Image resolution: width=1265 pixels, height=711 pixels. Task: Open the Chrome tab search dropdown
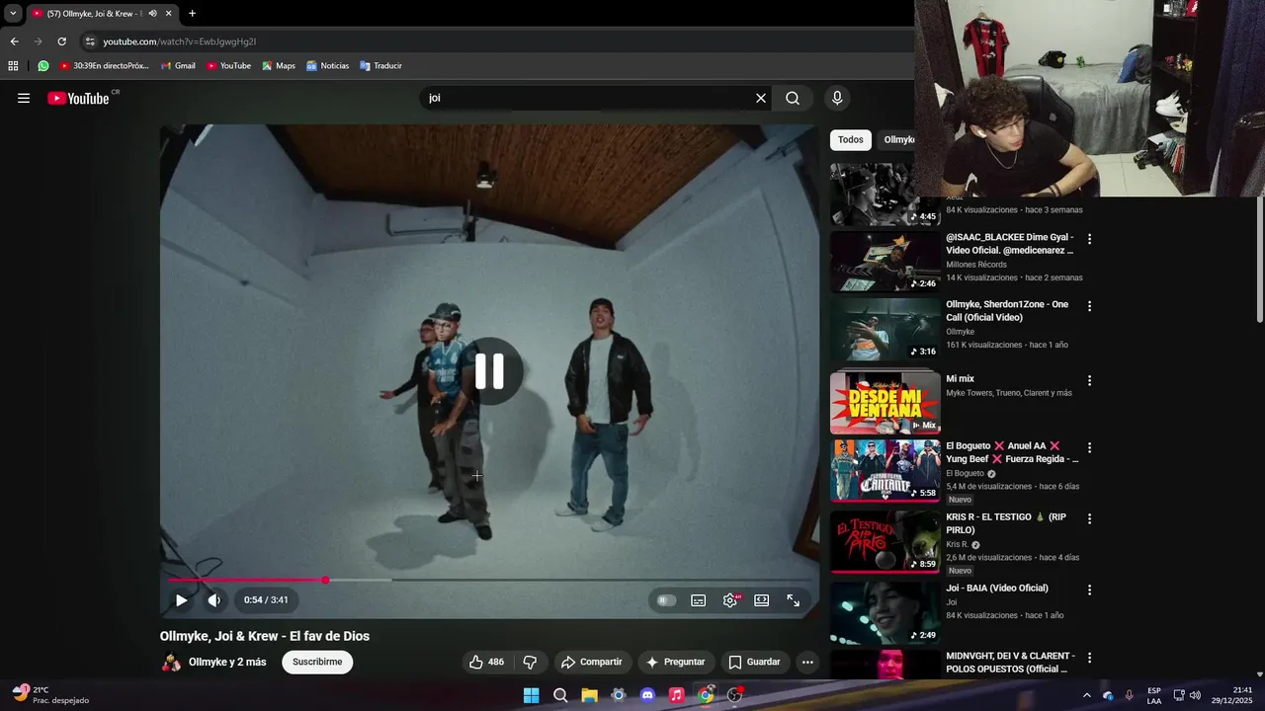pyautogui.click(x=13, y=14)
